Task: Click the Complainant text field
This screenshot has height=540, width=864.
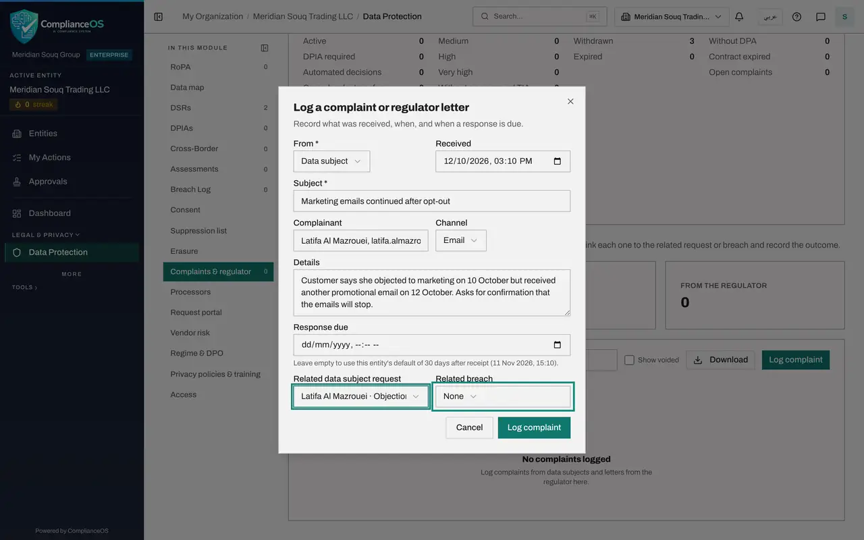Action: (x=361, y=240)
